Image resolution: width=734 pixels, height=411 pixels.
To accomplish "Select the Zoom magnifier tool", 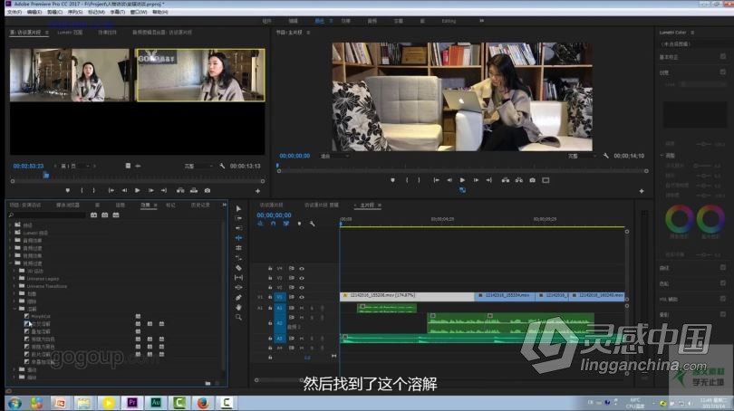I will pos(238,317).
